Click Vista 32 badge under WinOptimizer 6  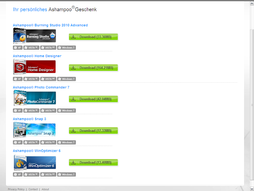tap(31, 174)
